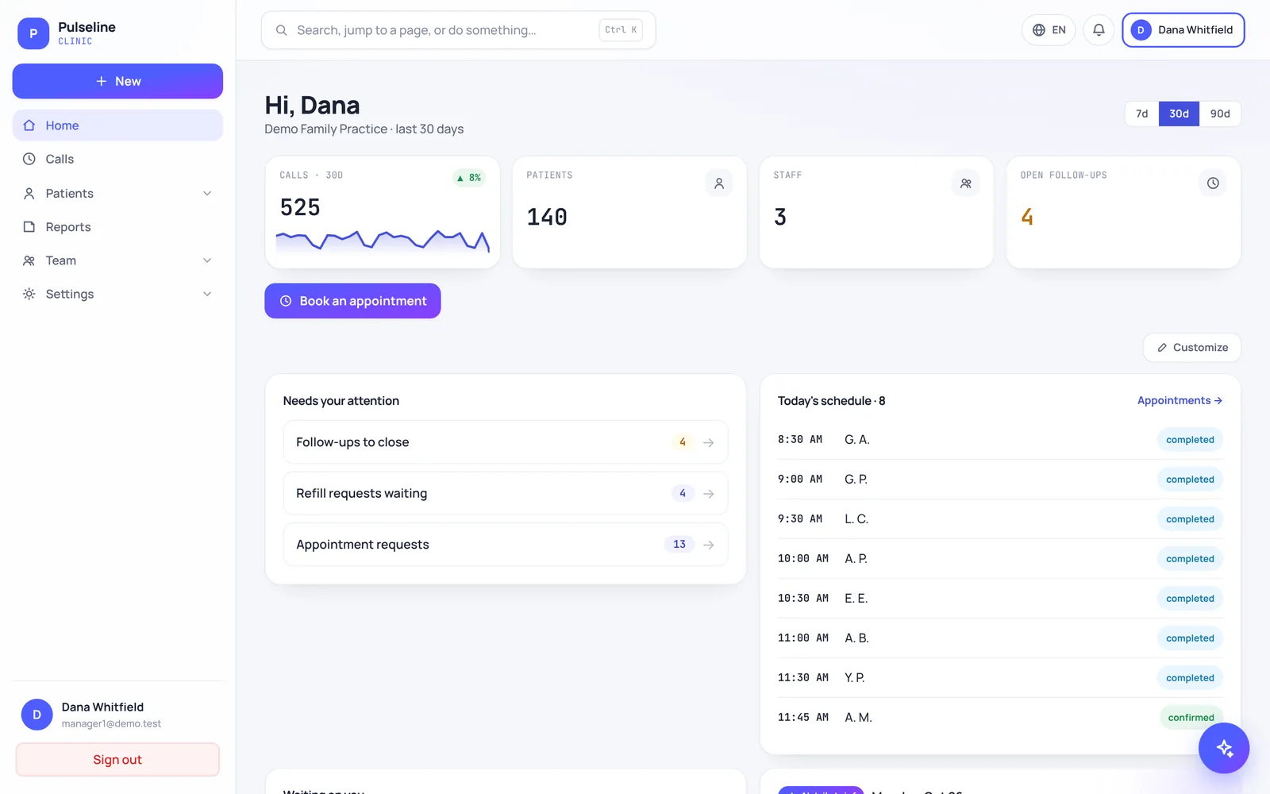This screenshot has width=1270, height=794.
Task: Open the AI assistant sparkle button
Action: coord(1223,748)
